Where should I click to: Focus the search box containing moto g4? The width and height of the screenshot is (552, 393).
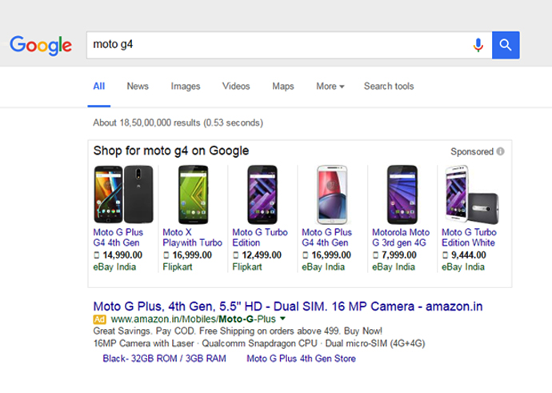[x=276, y=45]
